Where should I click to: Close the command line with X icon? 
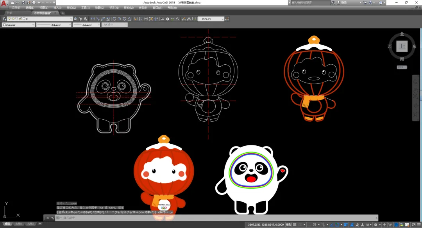pyautogui.click(x=48, y=218)
